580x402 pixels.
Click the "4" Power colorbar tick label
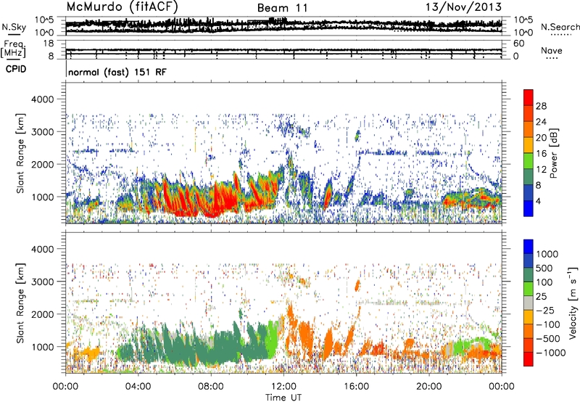click(538, 201)
